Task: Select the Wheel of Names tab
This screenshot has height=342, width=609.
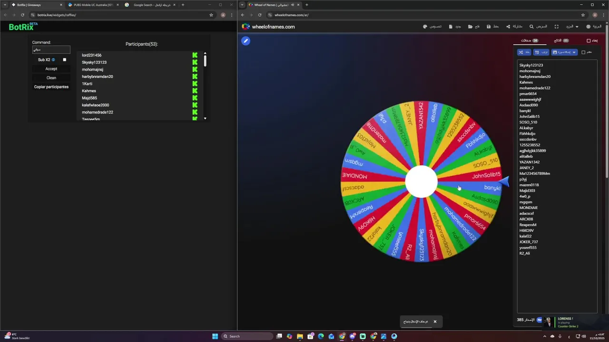Action: [x=274, y=5]
